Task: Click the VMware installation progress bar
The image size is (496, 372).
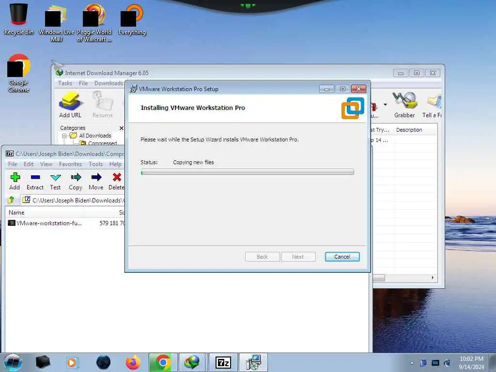Action: click(x=248, y=172)
